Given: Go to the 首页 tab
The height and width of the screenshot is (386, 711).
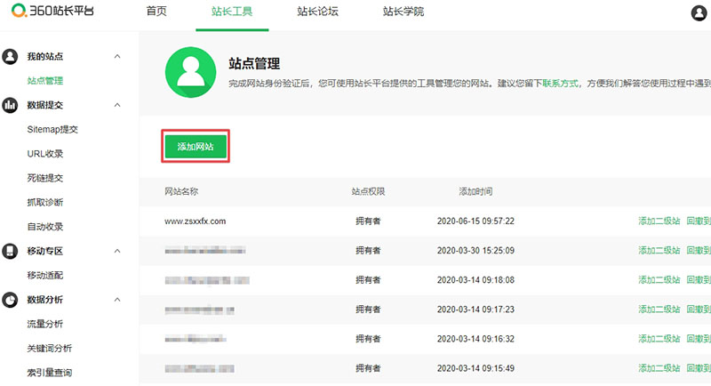Looking at the screenshot, I should 156,12.
